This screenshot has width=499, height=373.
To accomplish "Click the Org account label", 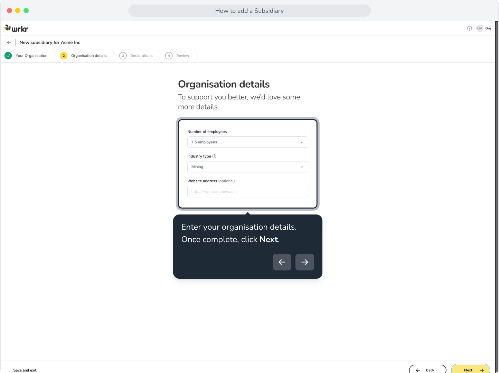I will [x=488, y=28].
